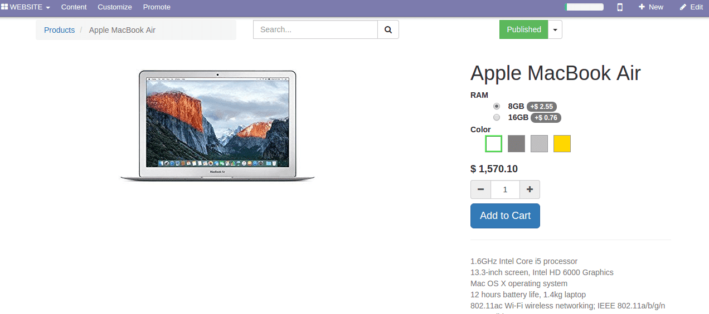The width and height of the screenshot is (709, 314).
Task: Open the WEBSITE apps grid menu
Action: pos(26,7)
